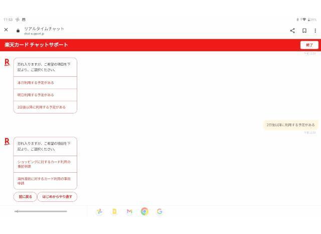Open the yellow Keep notes app icon

(114, 211)
